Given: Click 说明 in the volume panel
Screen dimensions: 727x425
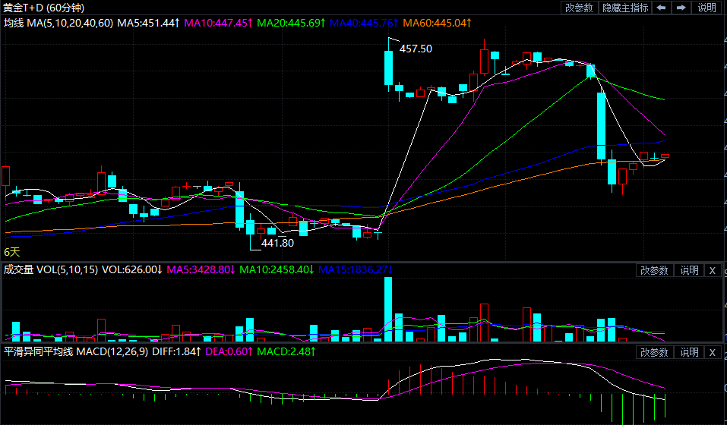Looking at the screenshot, I should tap(689, 270).
